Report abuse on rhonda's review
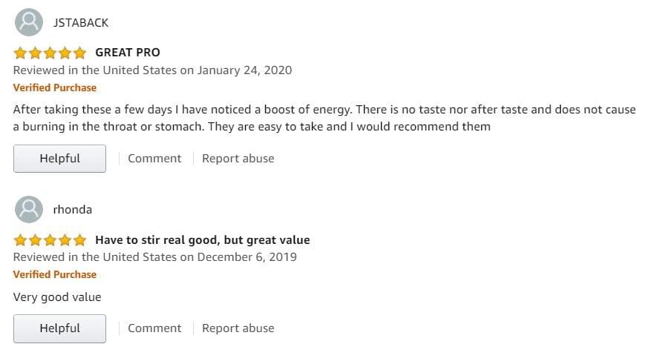The height and width of the screenshot is (364, 664). (238, 328)
